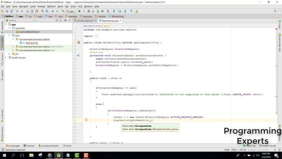The height and width of the screenshot is (159, 282).
Task: Switch to the activity_main.xml editor tab
Action: click(x=85, y=21)
